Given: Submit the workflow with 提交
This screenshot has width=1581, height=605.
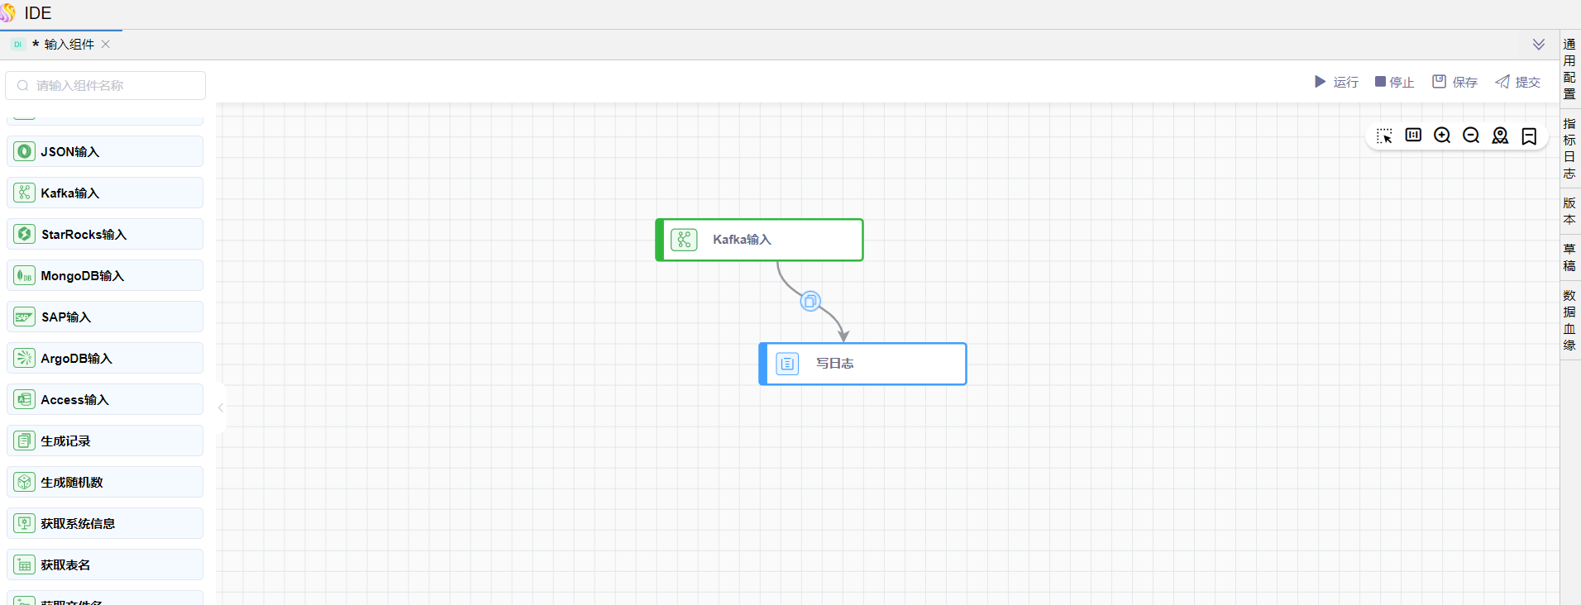Looking at the screenshot, I should [x=1517, y=82].
